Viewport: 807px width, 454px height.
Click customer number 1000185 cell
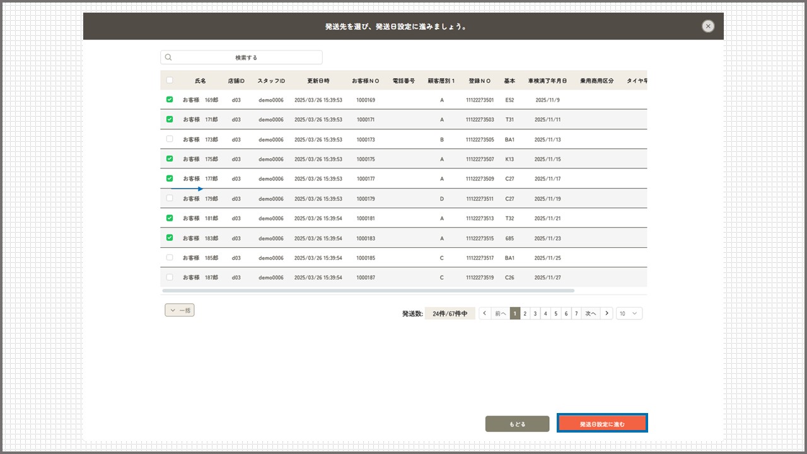(366, 258)
